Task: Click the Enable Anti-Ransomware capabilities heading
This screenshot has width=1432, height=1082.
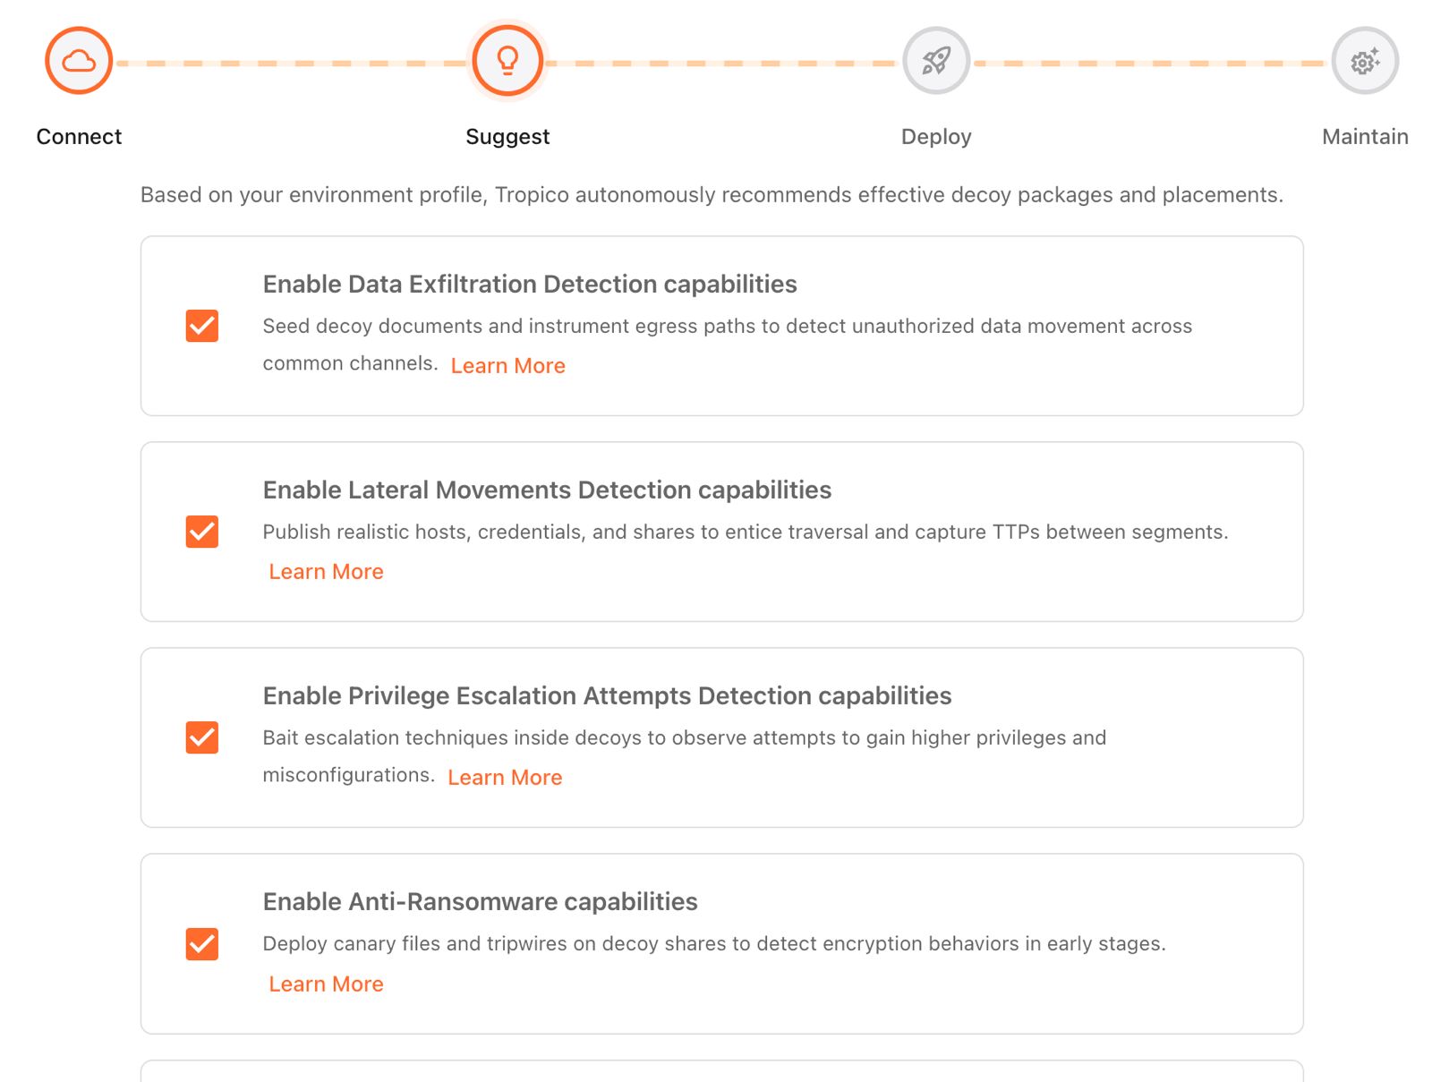Action: (x=480, y=902)
